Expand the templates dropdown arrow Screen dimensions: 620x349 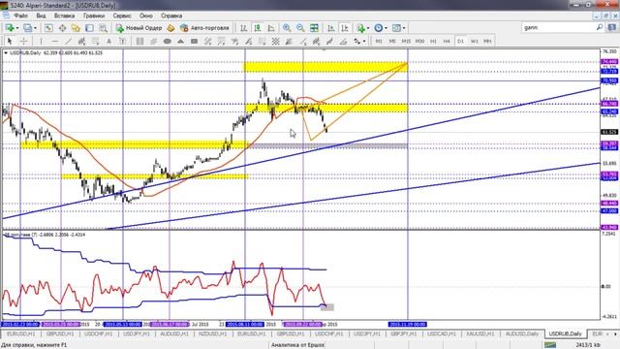click(x=404, y=28)
